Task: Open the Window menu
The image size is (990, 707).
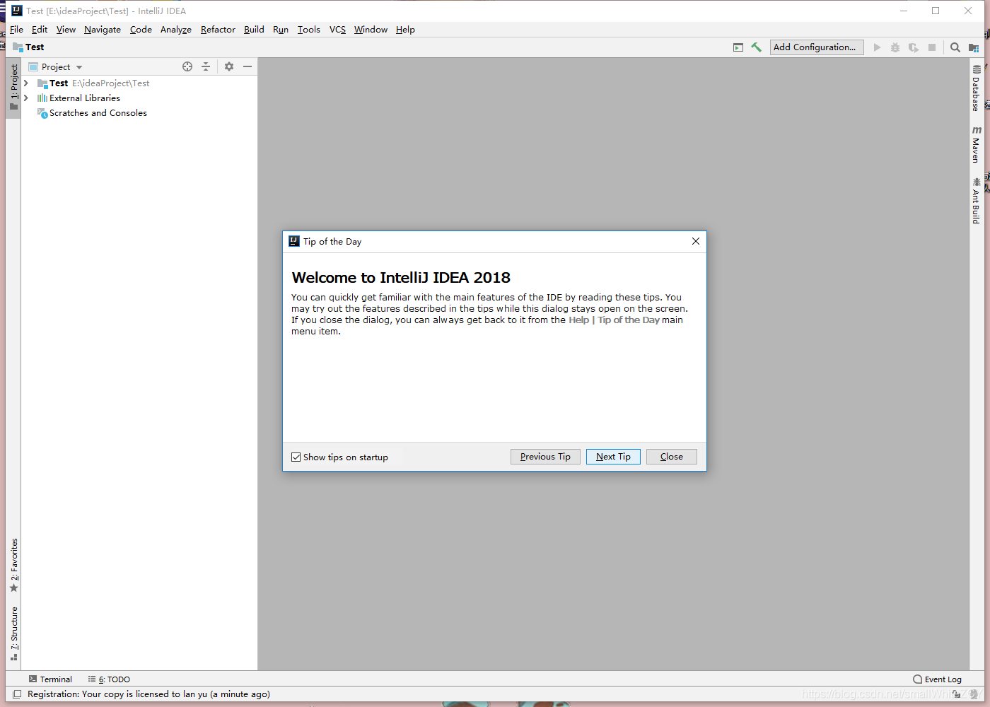Action: tap(371, 30)
